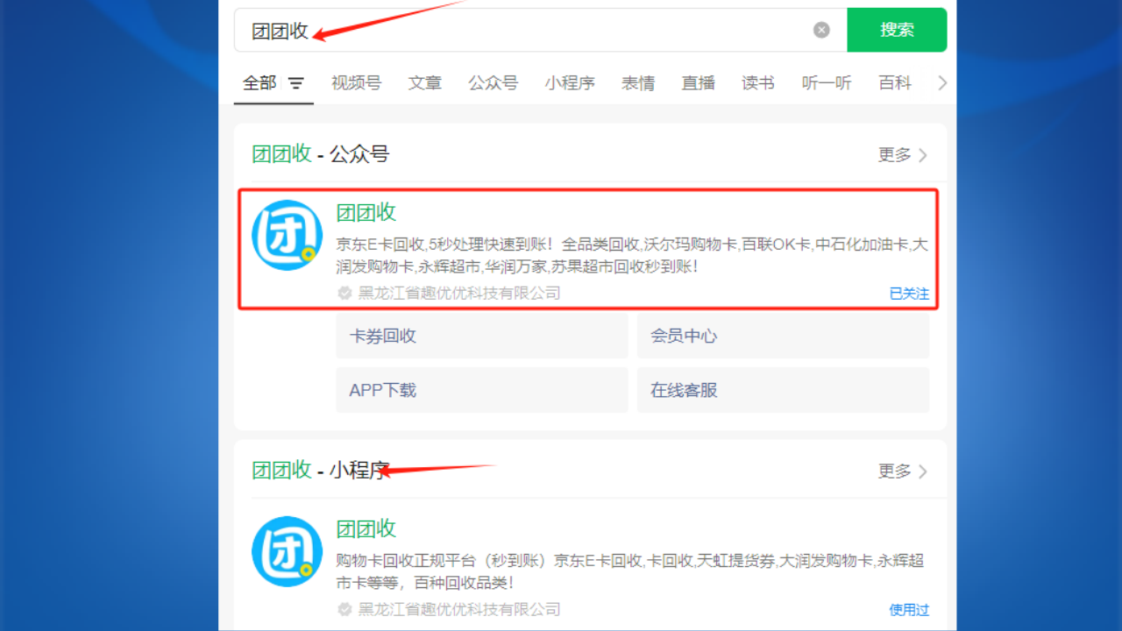Click verified badge icon of 公众号 company
The height and width of the screenshot is (631, 1122).
click(x=344, y=294)
